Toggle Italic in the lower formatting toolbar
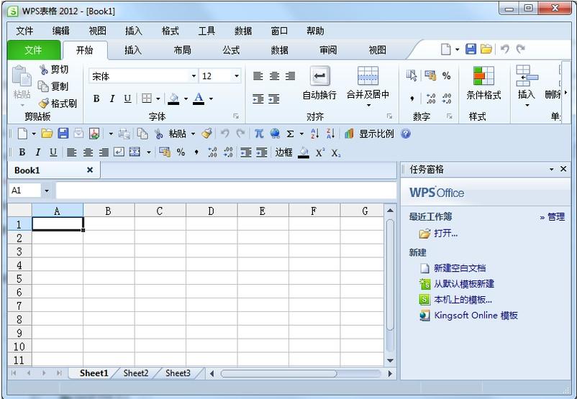 37,152
